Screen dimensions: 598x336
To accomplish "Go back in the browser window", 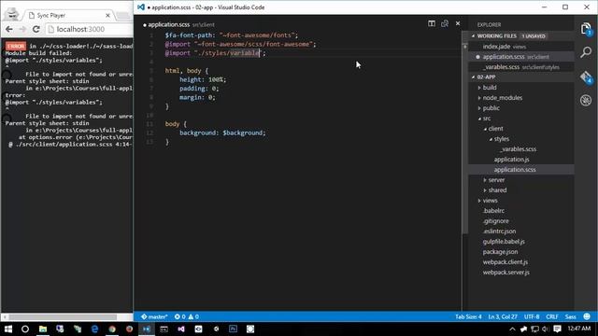I will (x=9, y=29).
